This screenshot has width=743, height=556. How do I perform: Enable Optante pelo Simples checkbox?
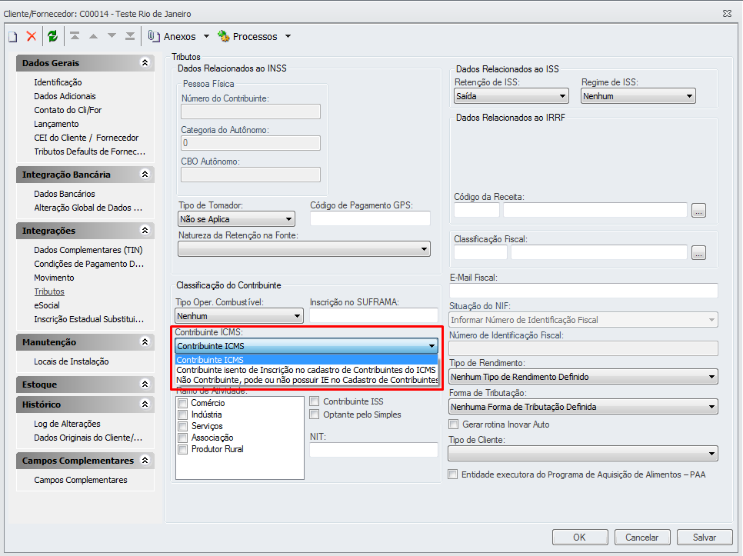coord(314,415)
